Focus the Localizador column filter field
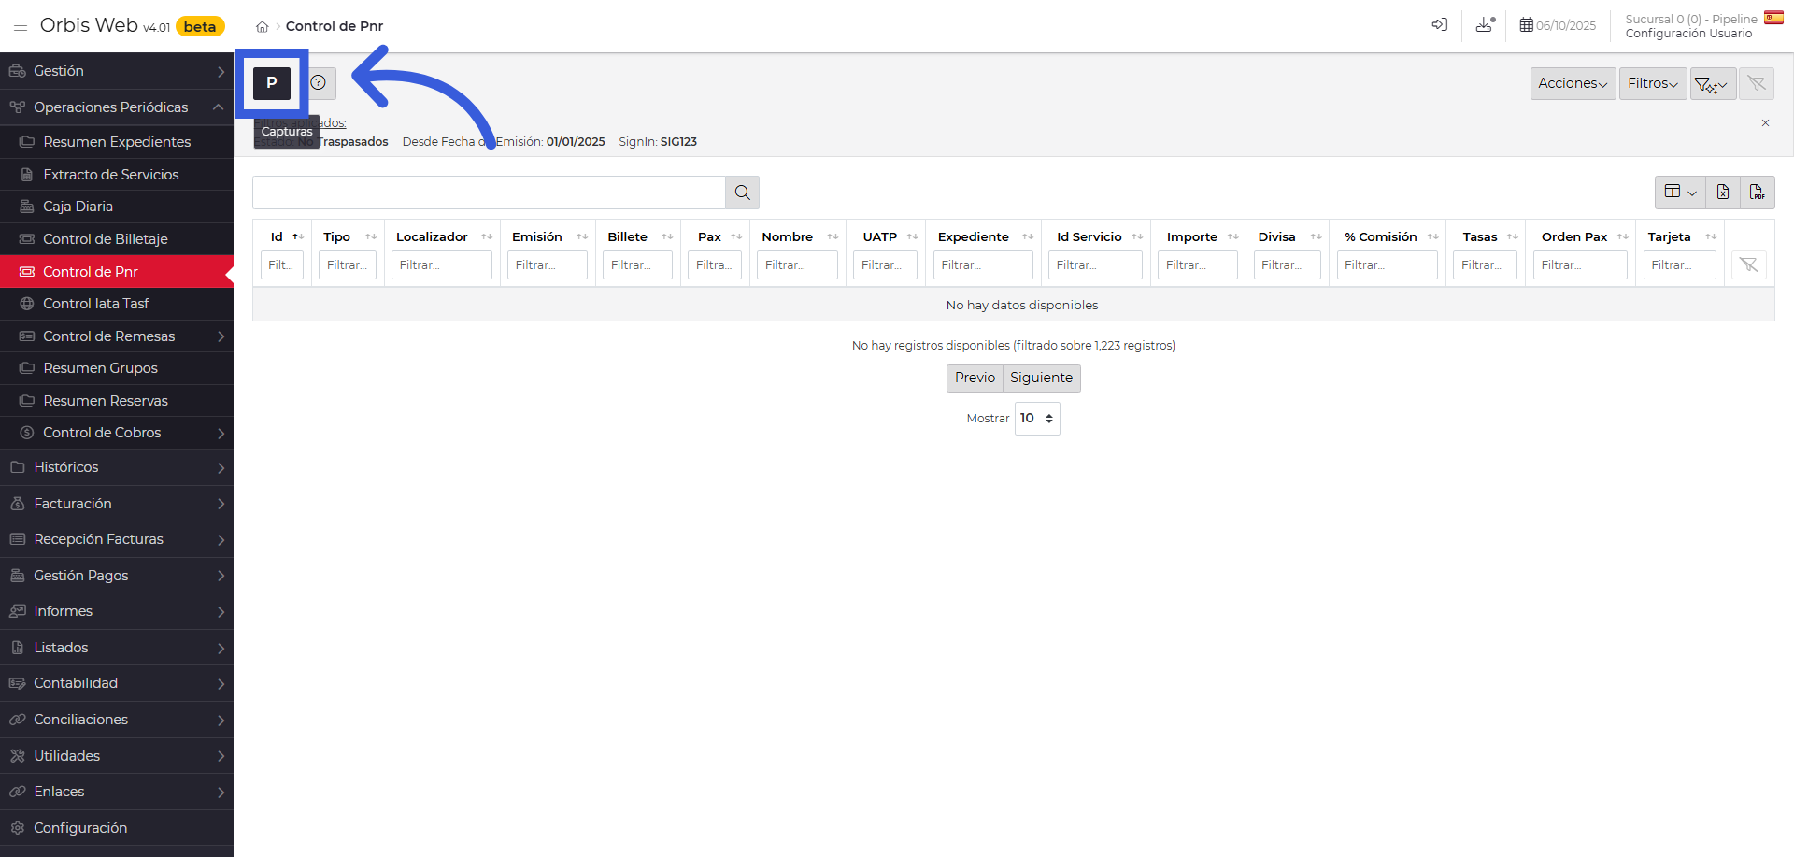The height and width of the screenshot is (857, 1794). (442, 265)
